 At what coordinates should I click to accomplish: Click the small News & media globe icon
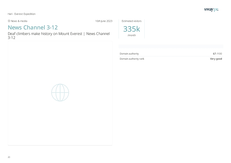[9, 21]
